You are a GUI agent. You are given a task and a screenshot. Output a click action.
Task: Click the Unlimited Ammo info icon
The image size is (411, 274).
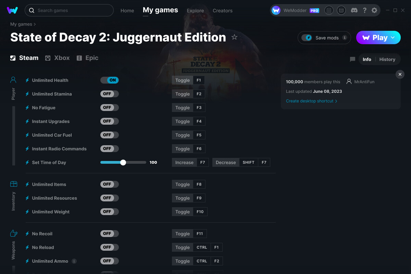[74, 261]
